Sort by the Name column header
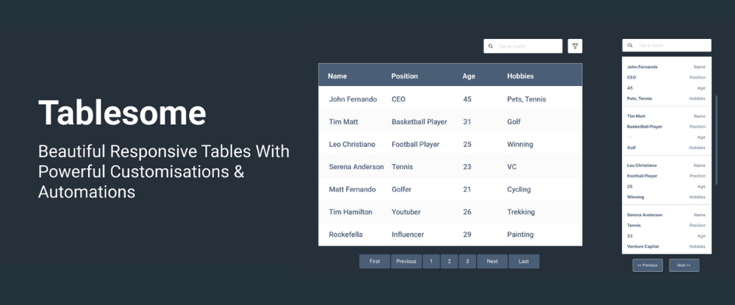 337,76
